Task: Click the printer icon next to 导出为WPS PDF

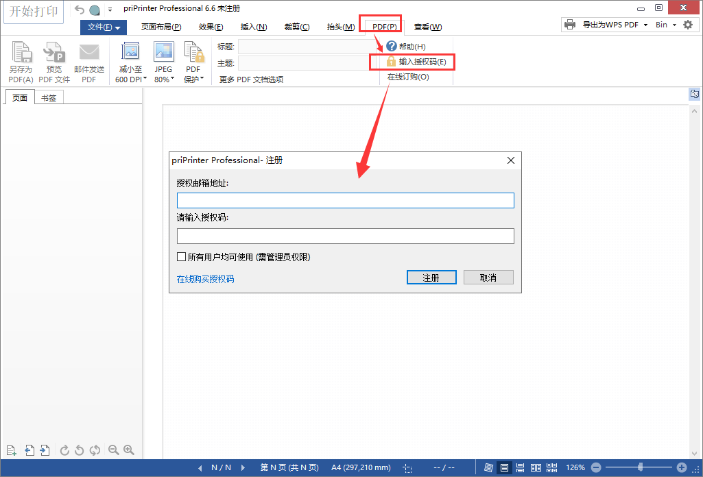Action: (x=570, y=25)
